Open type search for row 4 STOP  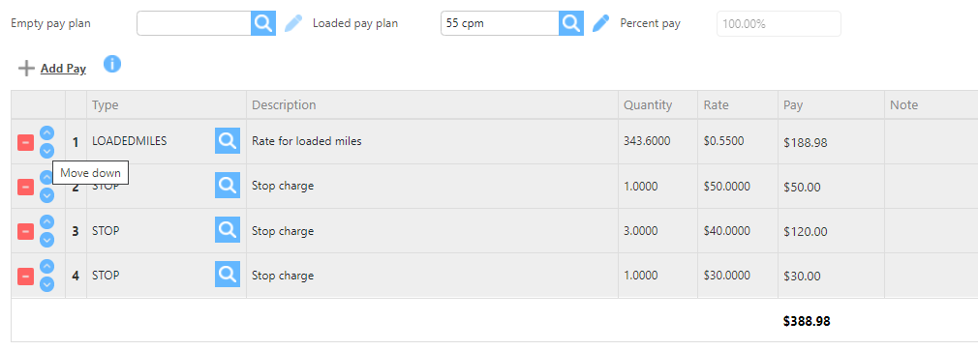tap(228, 274)
